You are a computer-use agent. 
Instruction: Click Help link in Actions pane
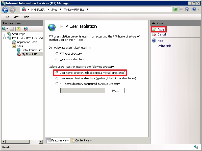pos(160,41)
